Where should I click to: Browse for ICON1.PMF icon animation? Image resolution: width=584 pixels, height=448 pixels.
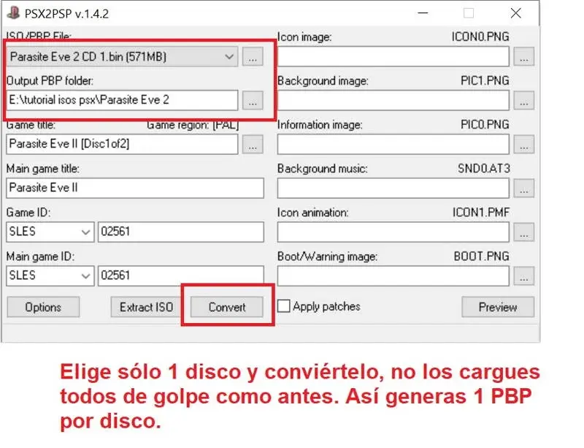pos(523,232)
